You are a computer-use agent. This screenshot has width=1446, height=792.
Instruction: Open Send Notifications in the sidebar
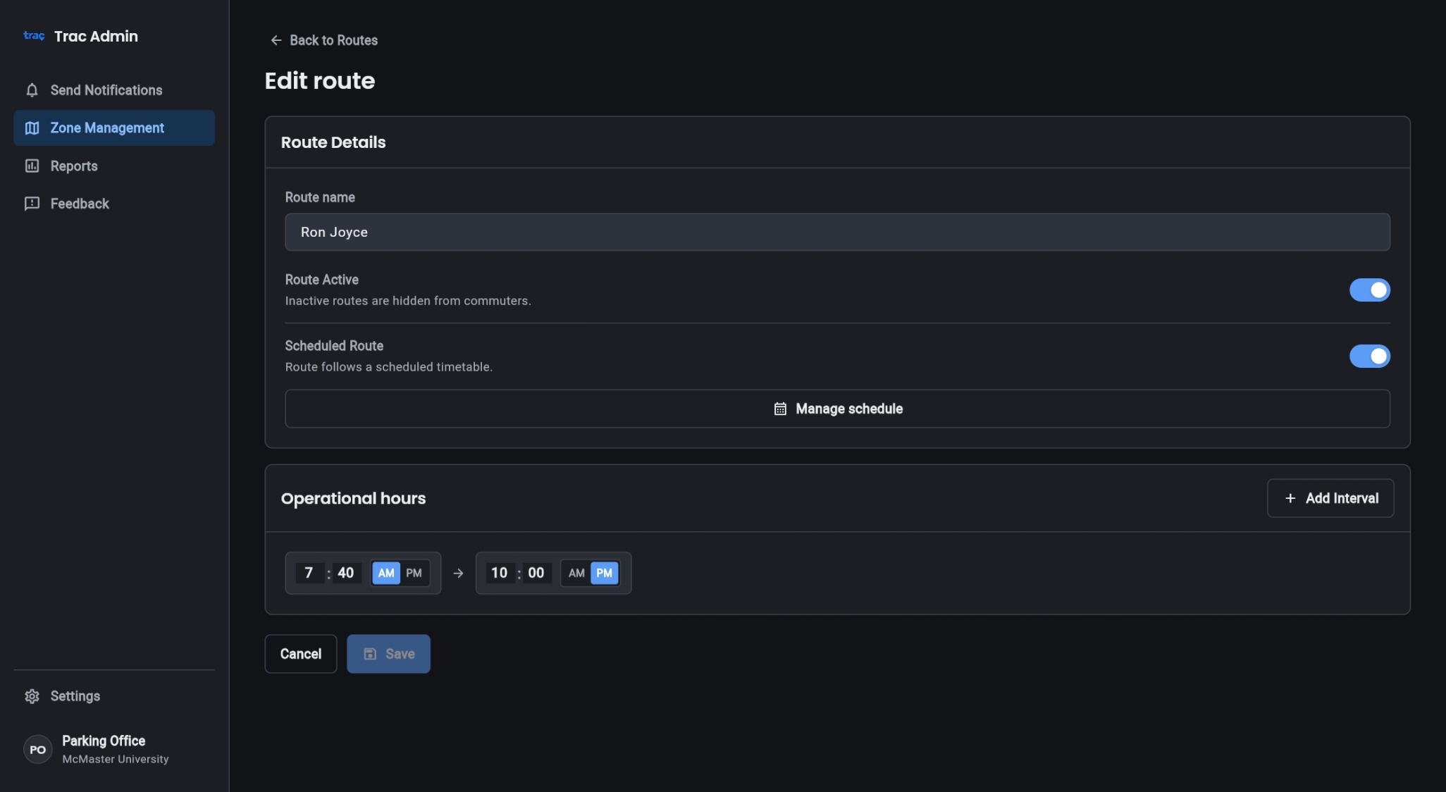click(x=114, y=90)
